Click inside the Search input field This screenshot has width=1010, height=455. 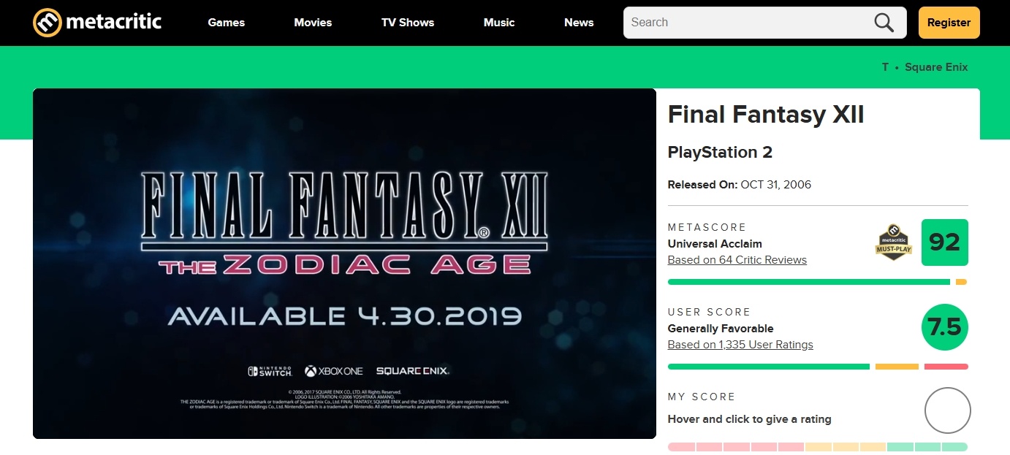click(x=753, y=22)
